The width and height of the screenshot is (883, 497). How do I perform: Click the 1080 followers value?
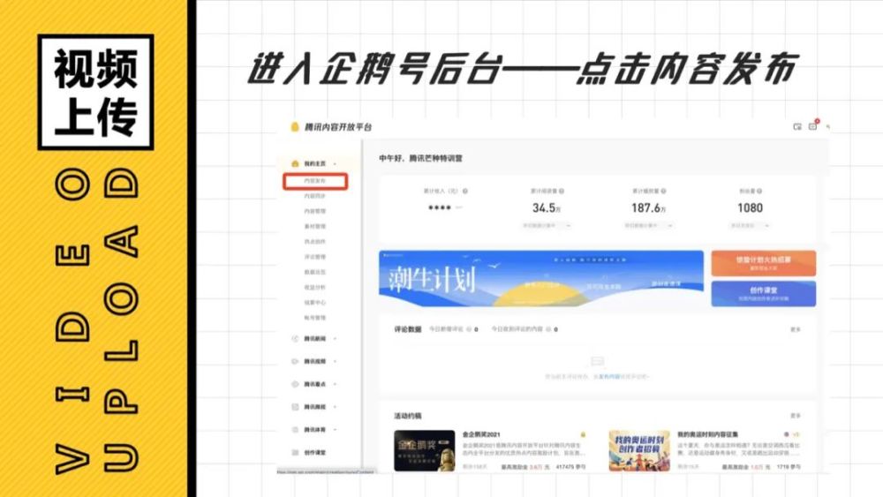tap(750, 207)
